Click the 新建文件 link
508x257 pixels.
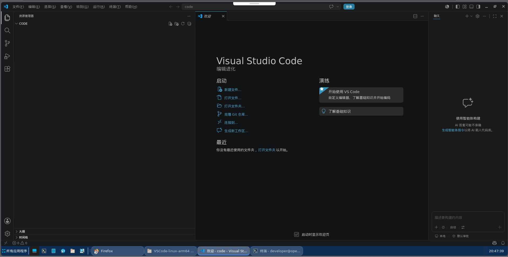click(x=233, y=90)
